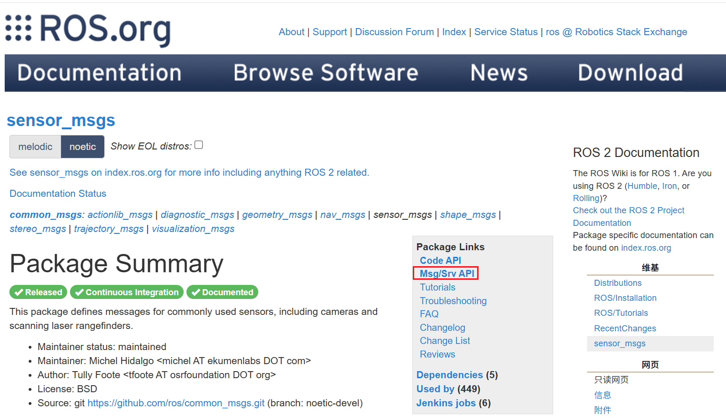Open Code API link
Screen dimensions: 726x418
pyautogui.click(x=440, y=261)
